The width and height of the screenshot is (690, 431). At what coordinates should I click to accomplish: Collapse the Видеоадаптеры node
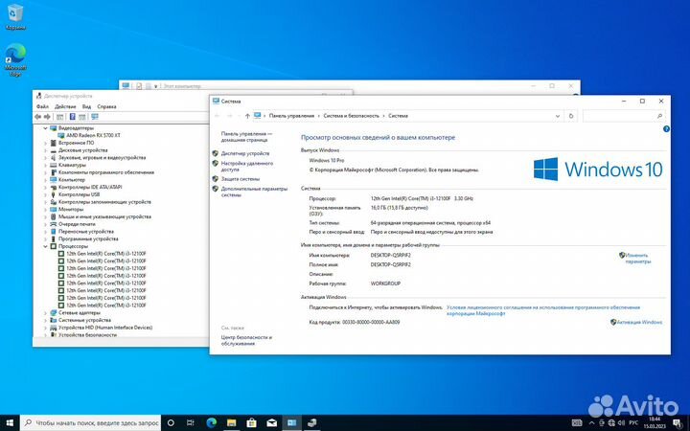[45, 128]
